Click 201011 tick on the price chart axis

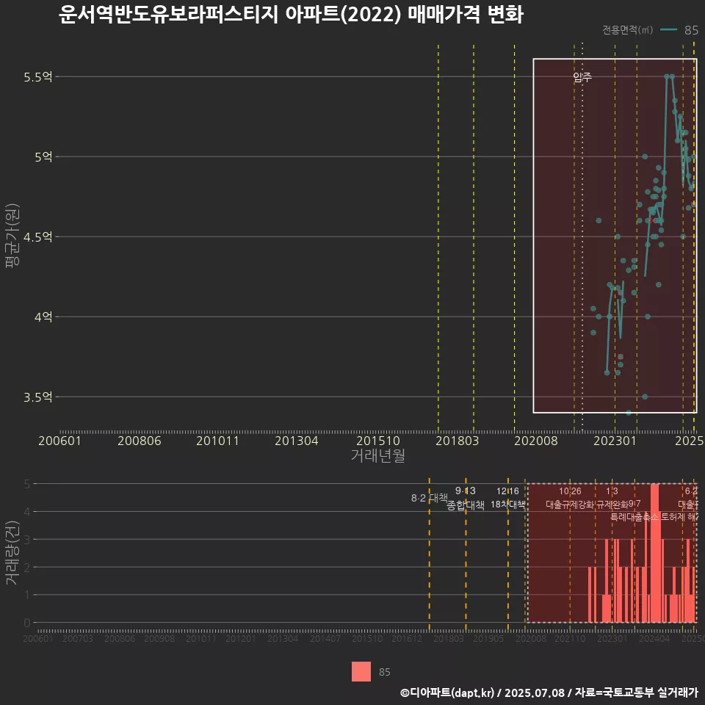click(x=217, y=441)
